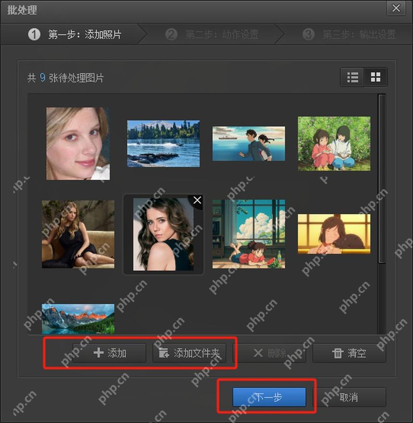Switch to grid thumbnail view icon

376,77
